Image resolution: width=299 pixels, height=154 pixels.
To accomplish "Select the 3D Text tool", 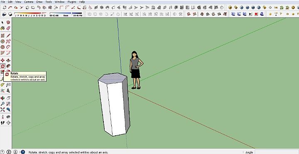I will [8, 90].
